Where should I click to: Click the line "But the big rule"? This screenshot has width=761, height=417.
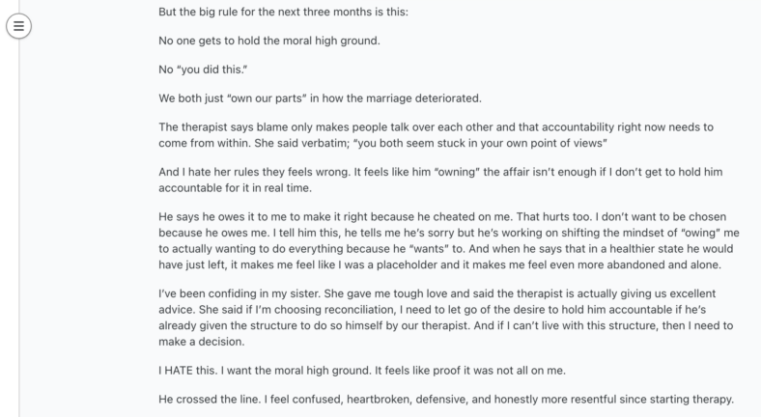pyautogui.click(x=283, y=12)
